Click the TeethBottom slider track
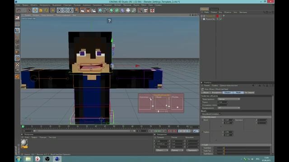Image resolution: width=289 pixels, height=162 pixels. (247, 153)
